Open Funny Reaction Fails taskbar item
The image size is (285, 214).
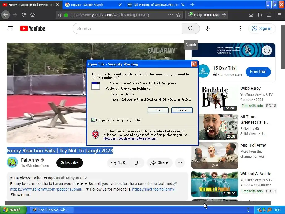[51, 210]
